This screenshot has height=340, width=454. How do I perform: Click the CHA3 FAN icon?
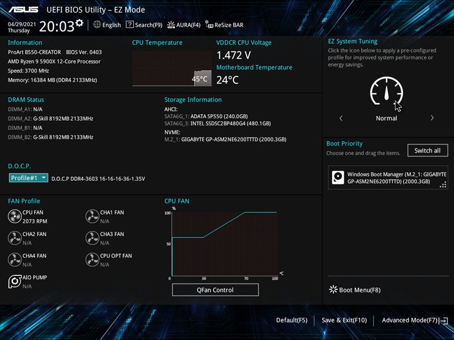(x=92, y=237)
